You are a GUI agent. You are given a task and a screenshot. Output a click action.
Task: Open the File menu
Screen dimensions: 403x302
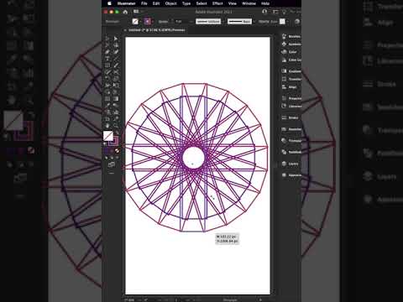(144, 3)
